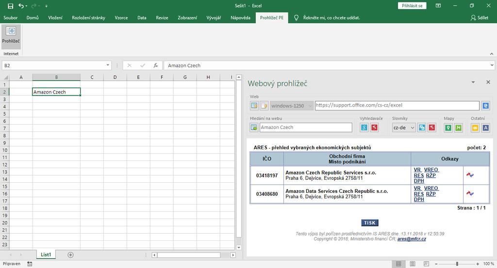Open the RŽP link for Amazon Czech Republic Services
This screenshot has width=497, height=268.
coord(431,175)
